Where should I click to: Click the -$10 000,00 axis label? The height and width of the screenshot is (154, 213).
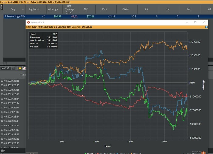click(x=195, y=97)
